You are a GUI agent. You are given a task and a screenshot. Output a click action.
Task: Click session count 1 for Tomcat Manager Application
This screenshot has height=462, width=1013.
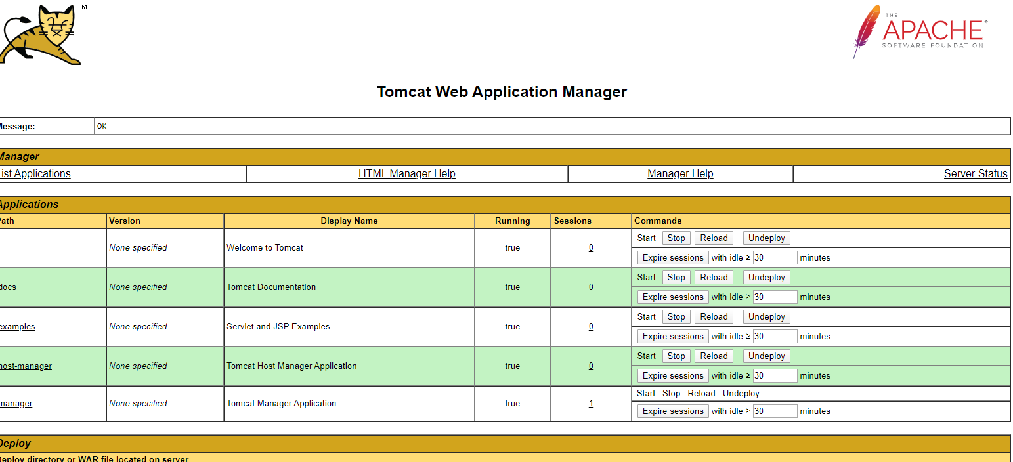click(x=591, y=404)
